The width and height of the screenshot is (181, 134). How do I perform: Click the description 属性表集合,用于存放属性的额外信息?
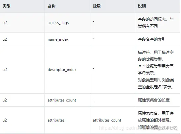coord(156,120)
